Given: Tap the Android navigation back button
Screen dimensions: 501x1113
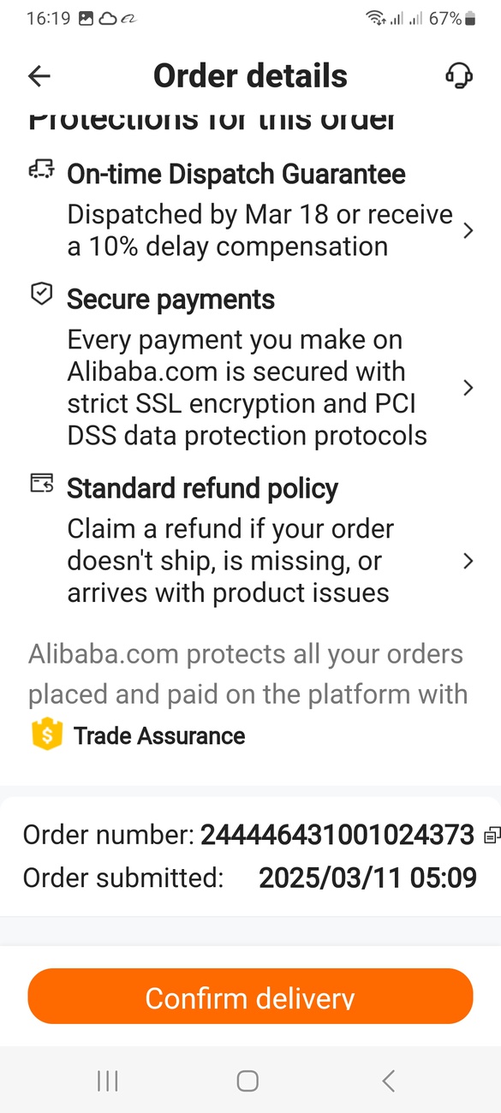Looking at the screenshot, I should [388, 1080].
